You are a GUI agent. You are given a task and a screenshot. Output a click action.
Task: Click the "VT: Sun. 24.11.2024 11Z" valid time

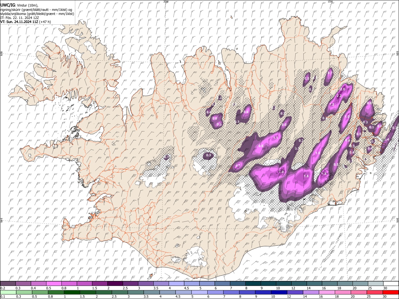click(19, 22)
